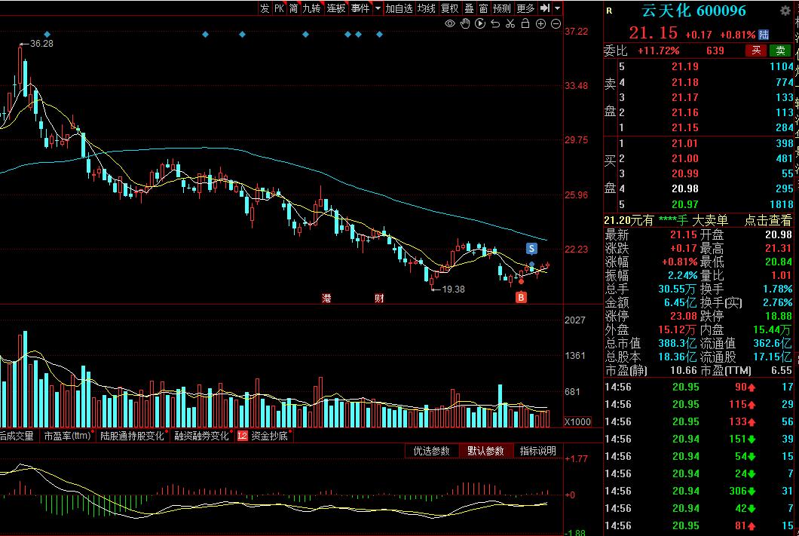Image resolution: width=799 pixels, height=536 pixels.
Task: Expand the rightmost toolbar dropdown arrow
Action: [x=558, y=8]
